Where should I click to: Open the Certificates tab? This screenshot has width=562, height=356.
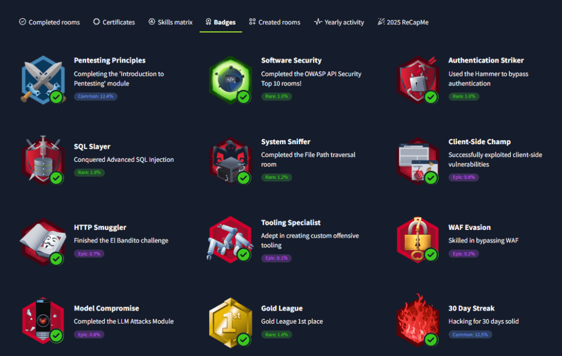[x=114, y=22]
